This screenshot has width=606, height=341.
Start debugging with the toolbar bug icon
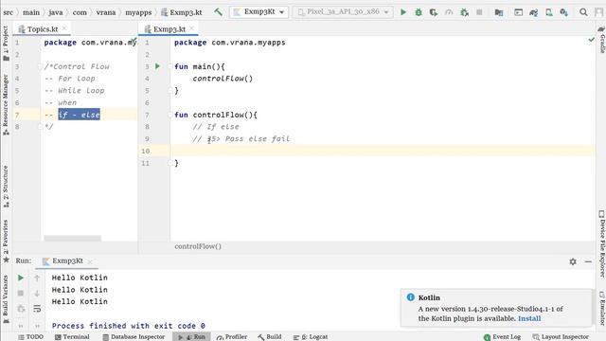[419, 12]
